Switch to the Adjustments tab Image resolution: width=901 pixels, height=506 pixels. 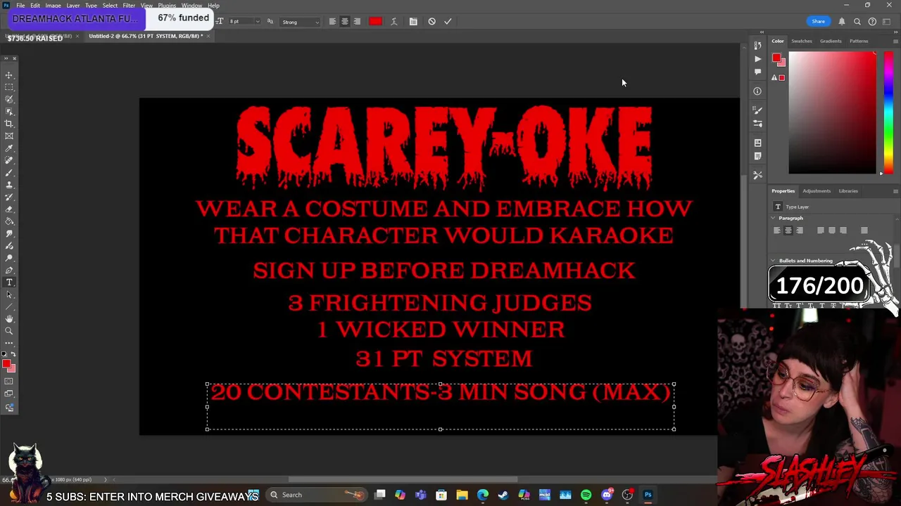tap(817, 191)
